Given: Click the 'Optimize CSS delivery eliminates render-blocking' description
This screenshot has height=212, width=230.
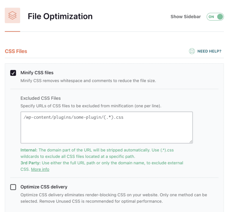Looking at the screenshot, I should click(114, 198).
